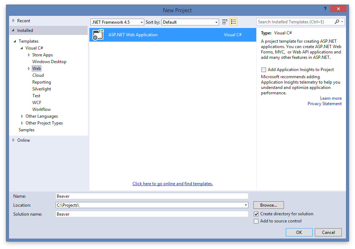
Task: Click OK to create the project
Action: tap(299, 232)
